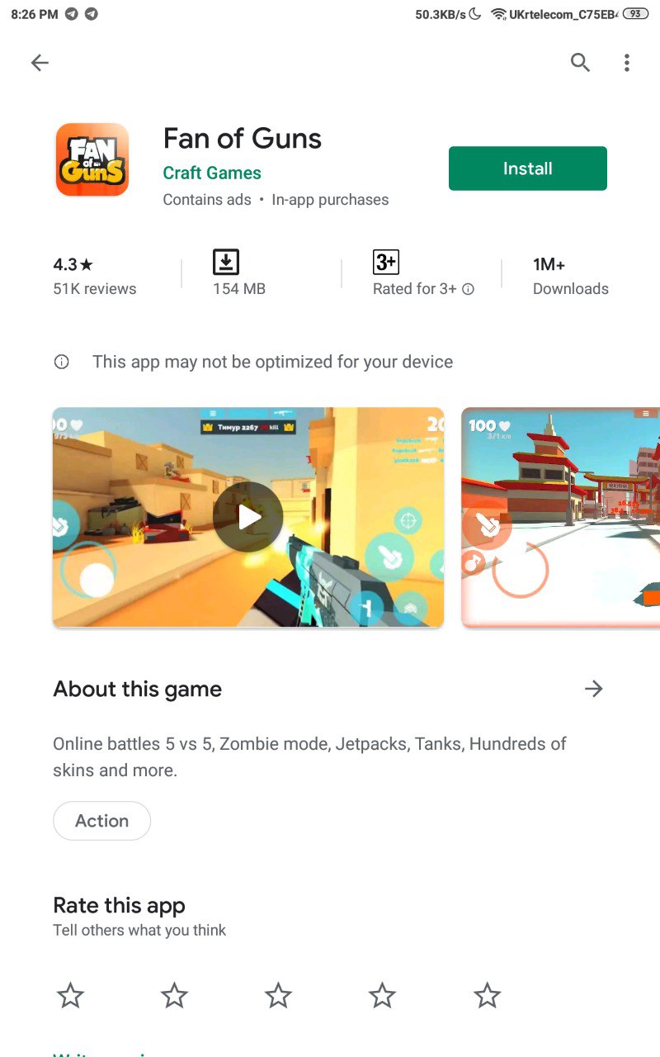Tap the first Telegram notification icon
This screenshot has width=660, height=1057.
coord(72,14)
